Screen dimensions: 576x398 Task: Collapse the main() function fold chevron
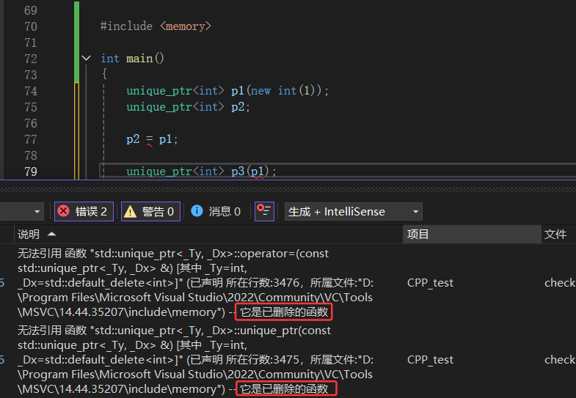(x=86, y=58)
